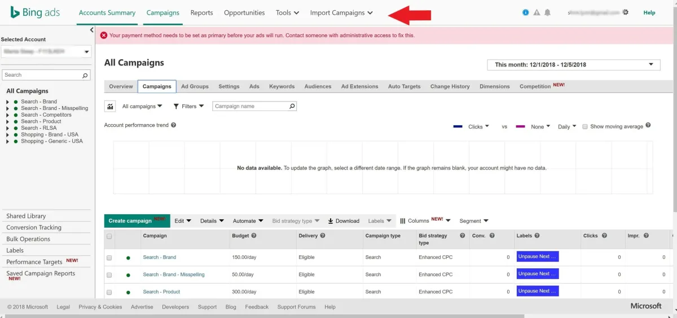The image size is (677, 318).
Task: Open the Clicks column help icon
Action: pyautogui.click(x=604, y=236)
